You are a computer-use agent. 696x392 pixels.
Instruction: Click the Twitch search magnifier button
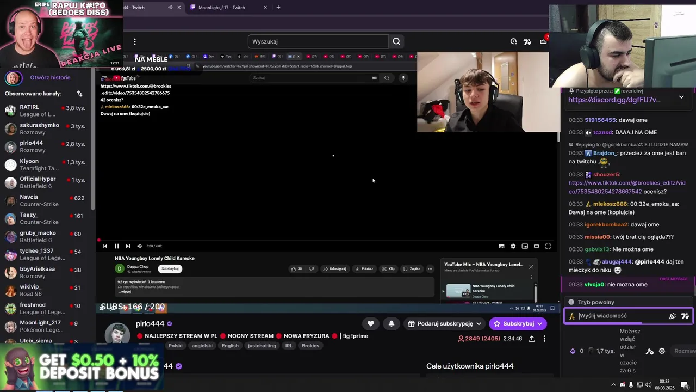pos(396,41)
